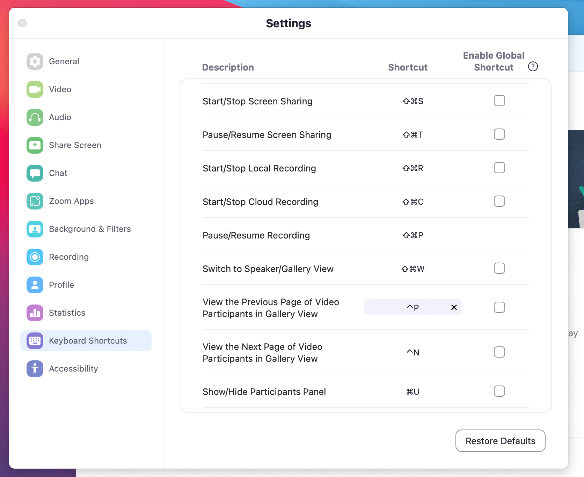Open the Video settings icon
The height and width of the screenshot is (477, 584).
35,89
